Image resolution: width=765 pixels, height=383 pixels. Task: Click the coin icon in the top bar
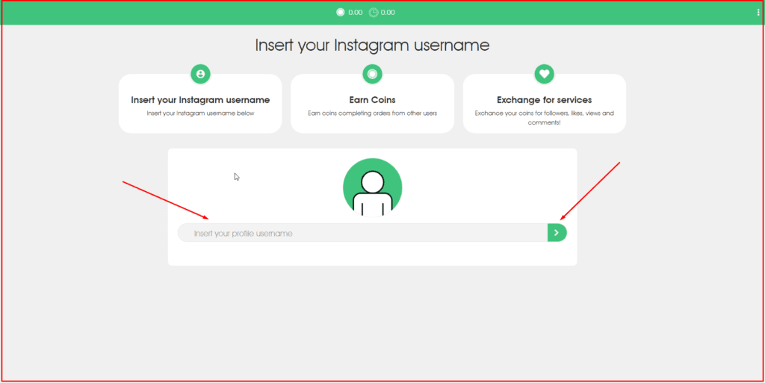pyautogui.click(x=341, y=12)
